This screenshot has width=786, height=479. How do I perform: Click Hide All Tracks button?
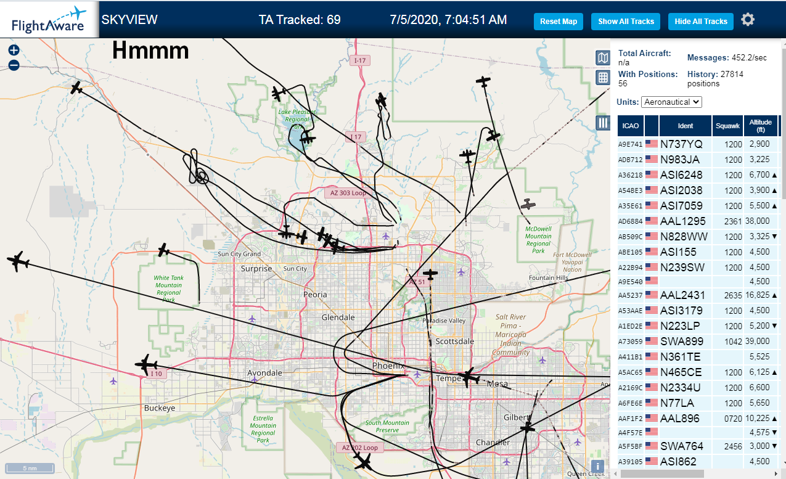pyautogui.click(x=701, y=22)
